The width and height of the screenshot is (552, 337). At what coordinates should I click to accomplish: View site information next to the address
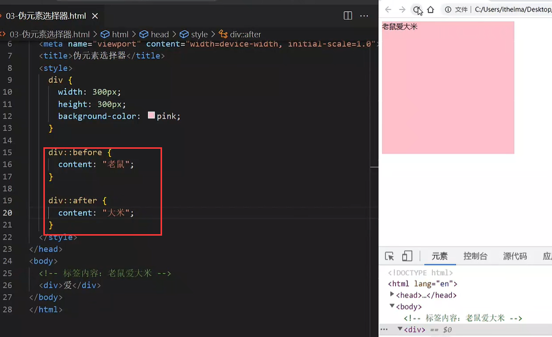tap(448, 9)
